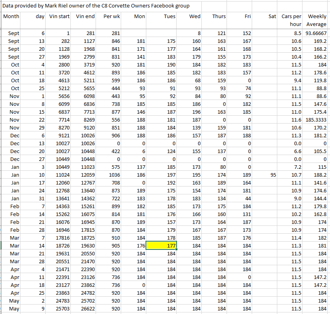
Task: Select the 'Cars per hour' header cell
Action: (291, 20)
